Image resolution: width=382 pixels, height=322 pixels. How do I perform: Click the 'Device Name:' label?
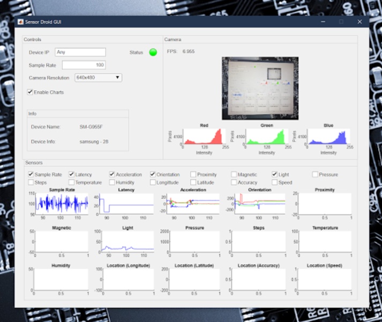[46, 127]
